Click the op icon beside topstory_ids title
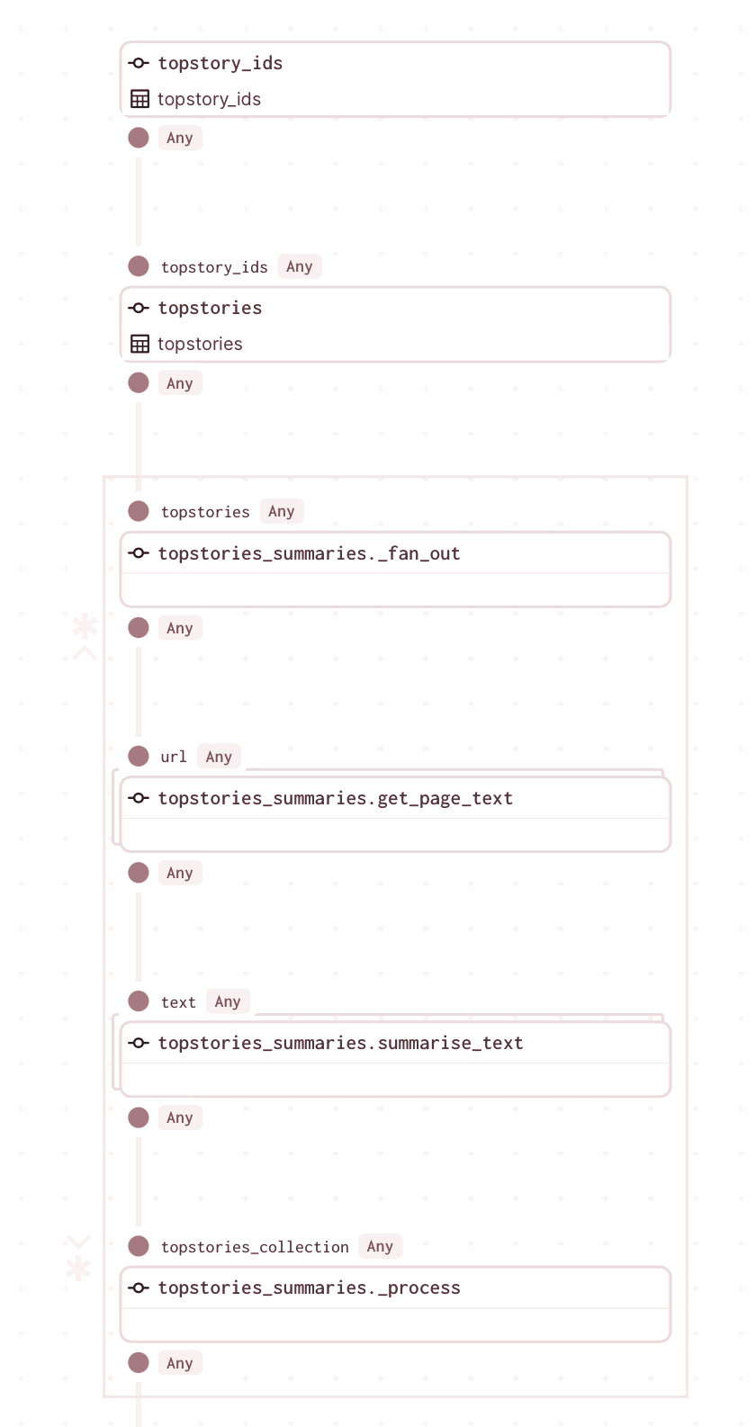756x1427 pixels. tap(139, 63)
